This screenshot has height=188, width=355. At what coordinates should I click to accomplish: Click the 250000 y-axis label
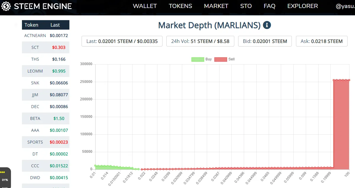[x=86, y=82]
